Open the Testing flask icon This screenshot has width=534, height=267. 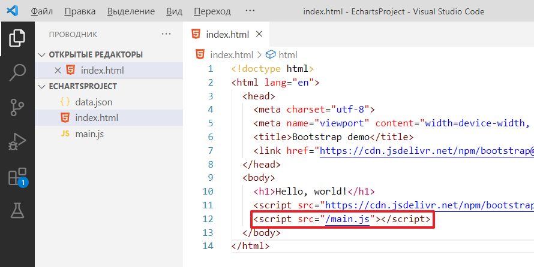[17, 210]
